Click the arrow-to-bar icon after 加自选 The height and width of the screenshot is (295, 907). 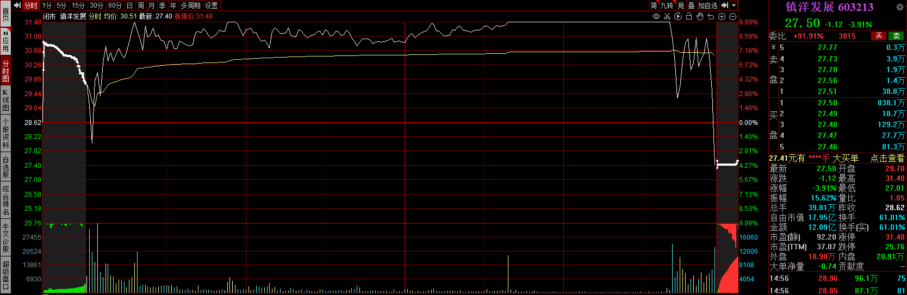pos(724,5)
